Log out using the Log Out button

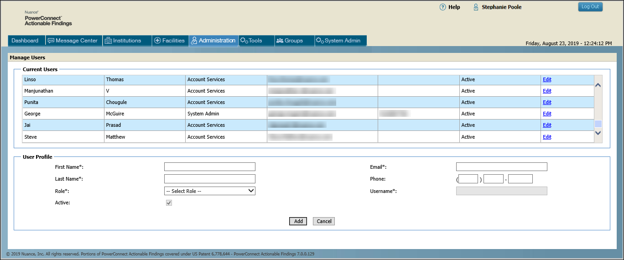tap(590, 7)
